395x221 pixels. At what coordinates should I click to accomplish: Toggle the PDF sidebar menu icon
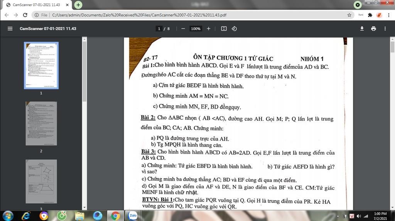[10, 28]
